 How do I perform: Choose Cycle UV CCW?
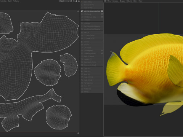(x=92, y=77)
